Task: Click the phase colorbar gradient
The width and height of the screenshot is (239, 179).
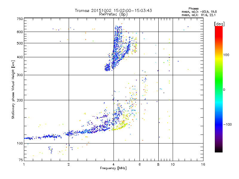Action: [219, 89]
